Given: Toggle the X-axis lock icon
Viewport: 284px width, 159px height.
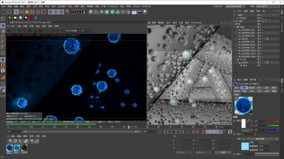Looking at the screenshot, I should coord(50,12).
